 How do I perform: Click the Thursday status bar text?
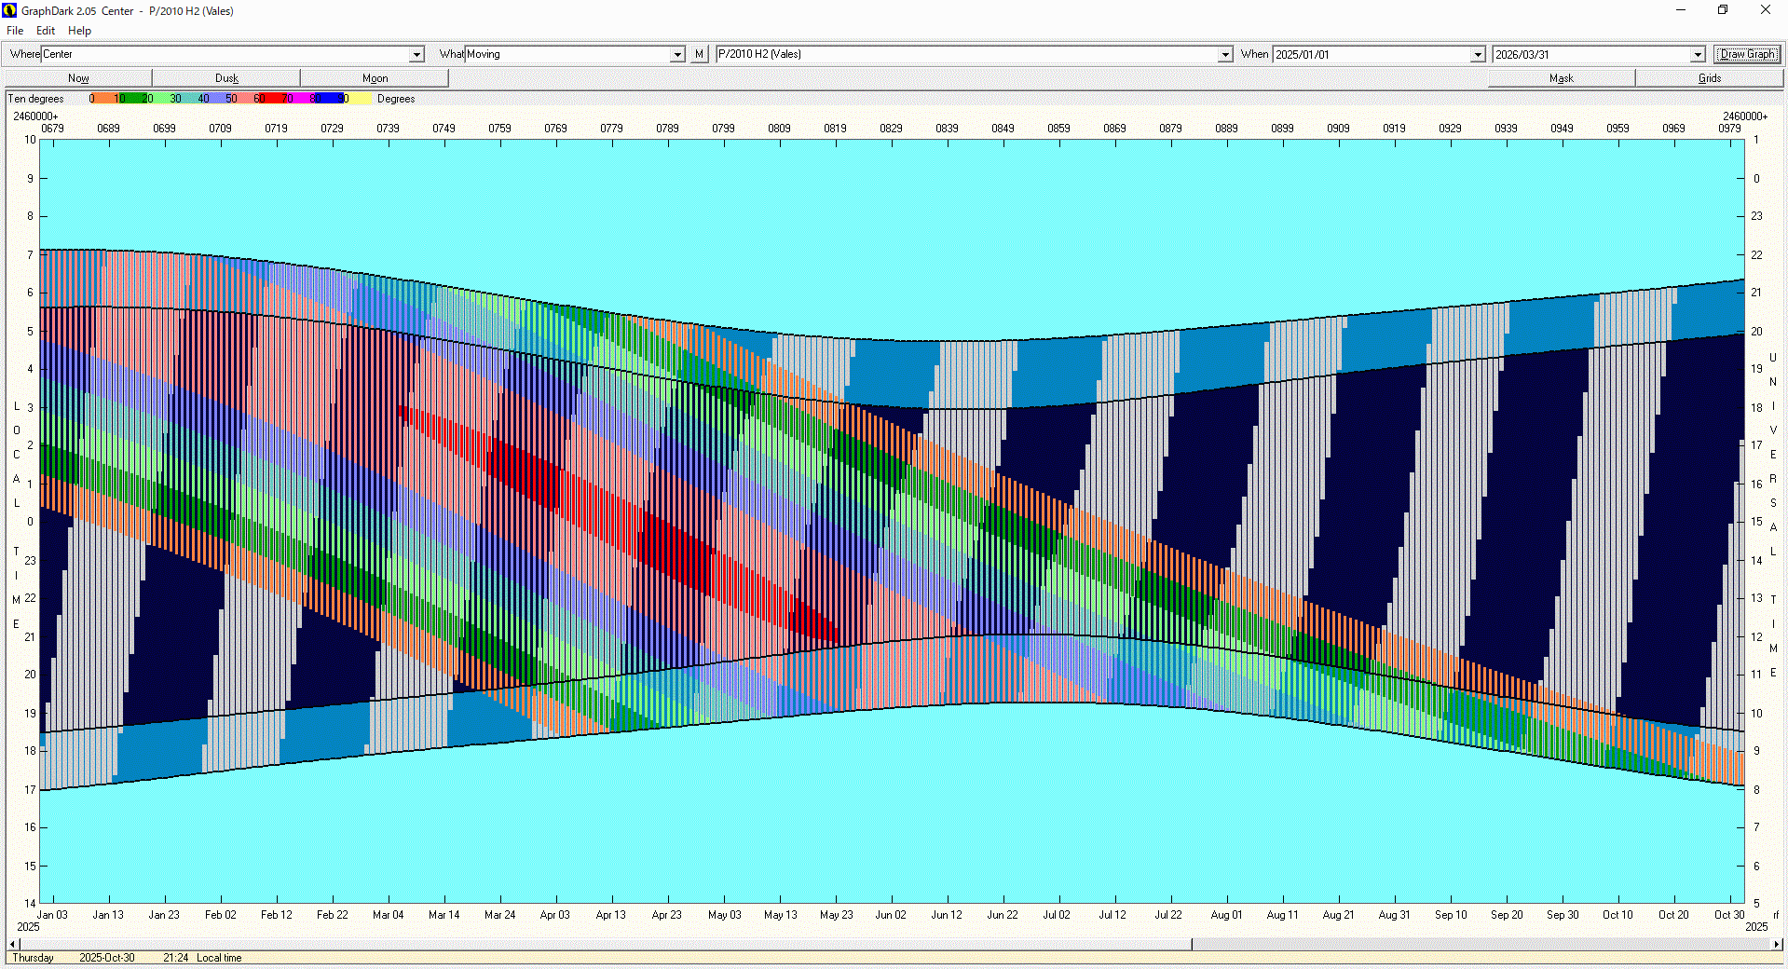pyautogui.click(x=33, y=958)
